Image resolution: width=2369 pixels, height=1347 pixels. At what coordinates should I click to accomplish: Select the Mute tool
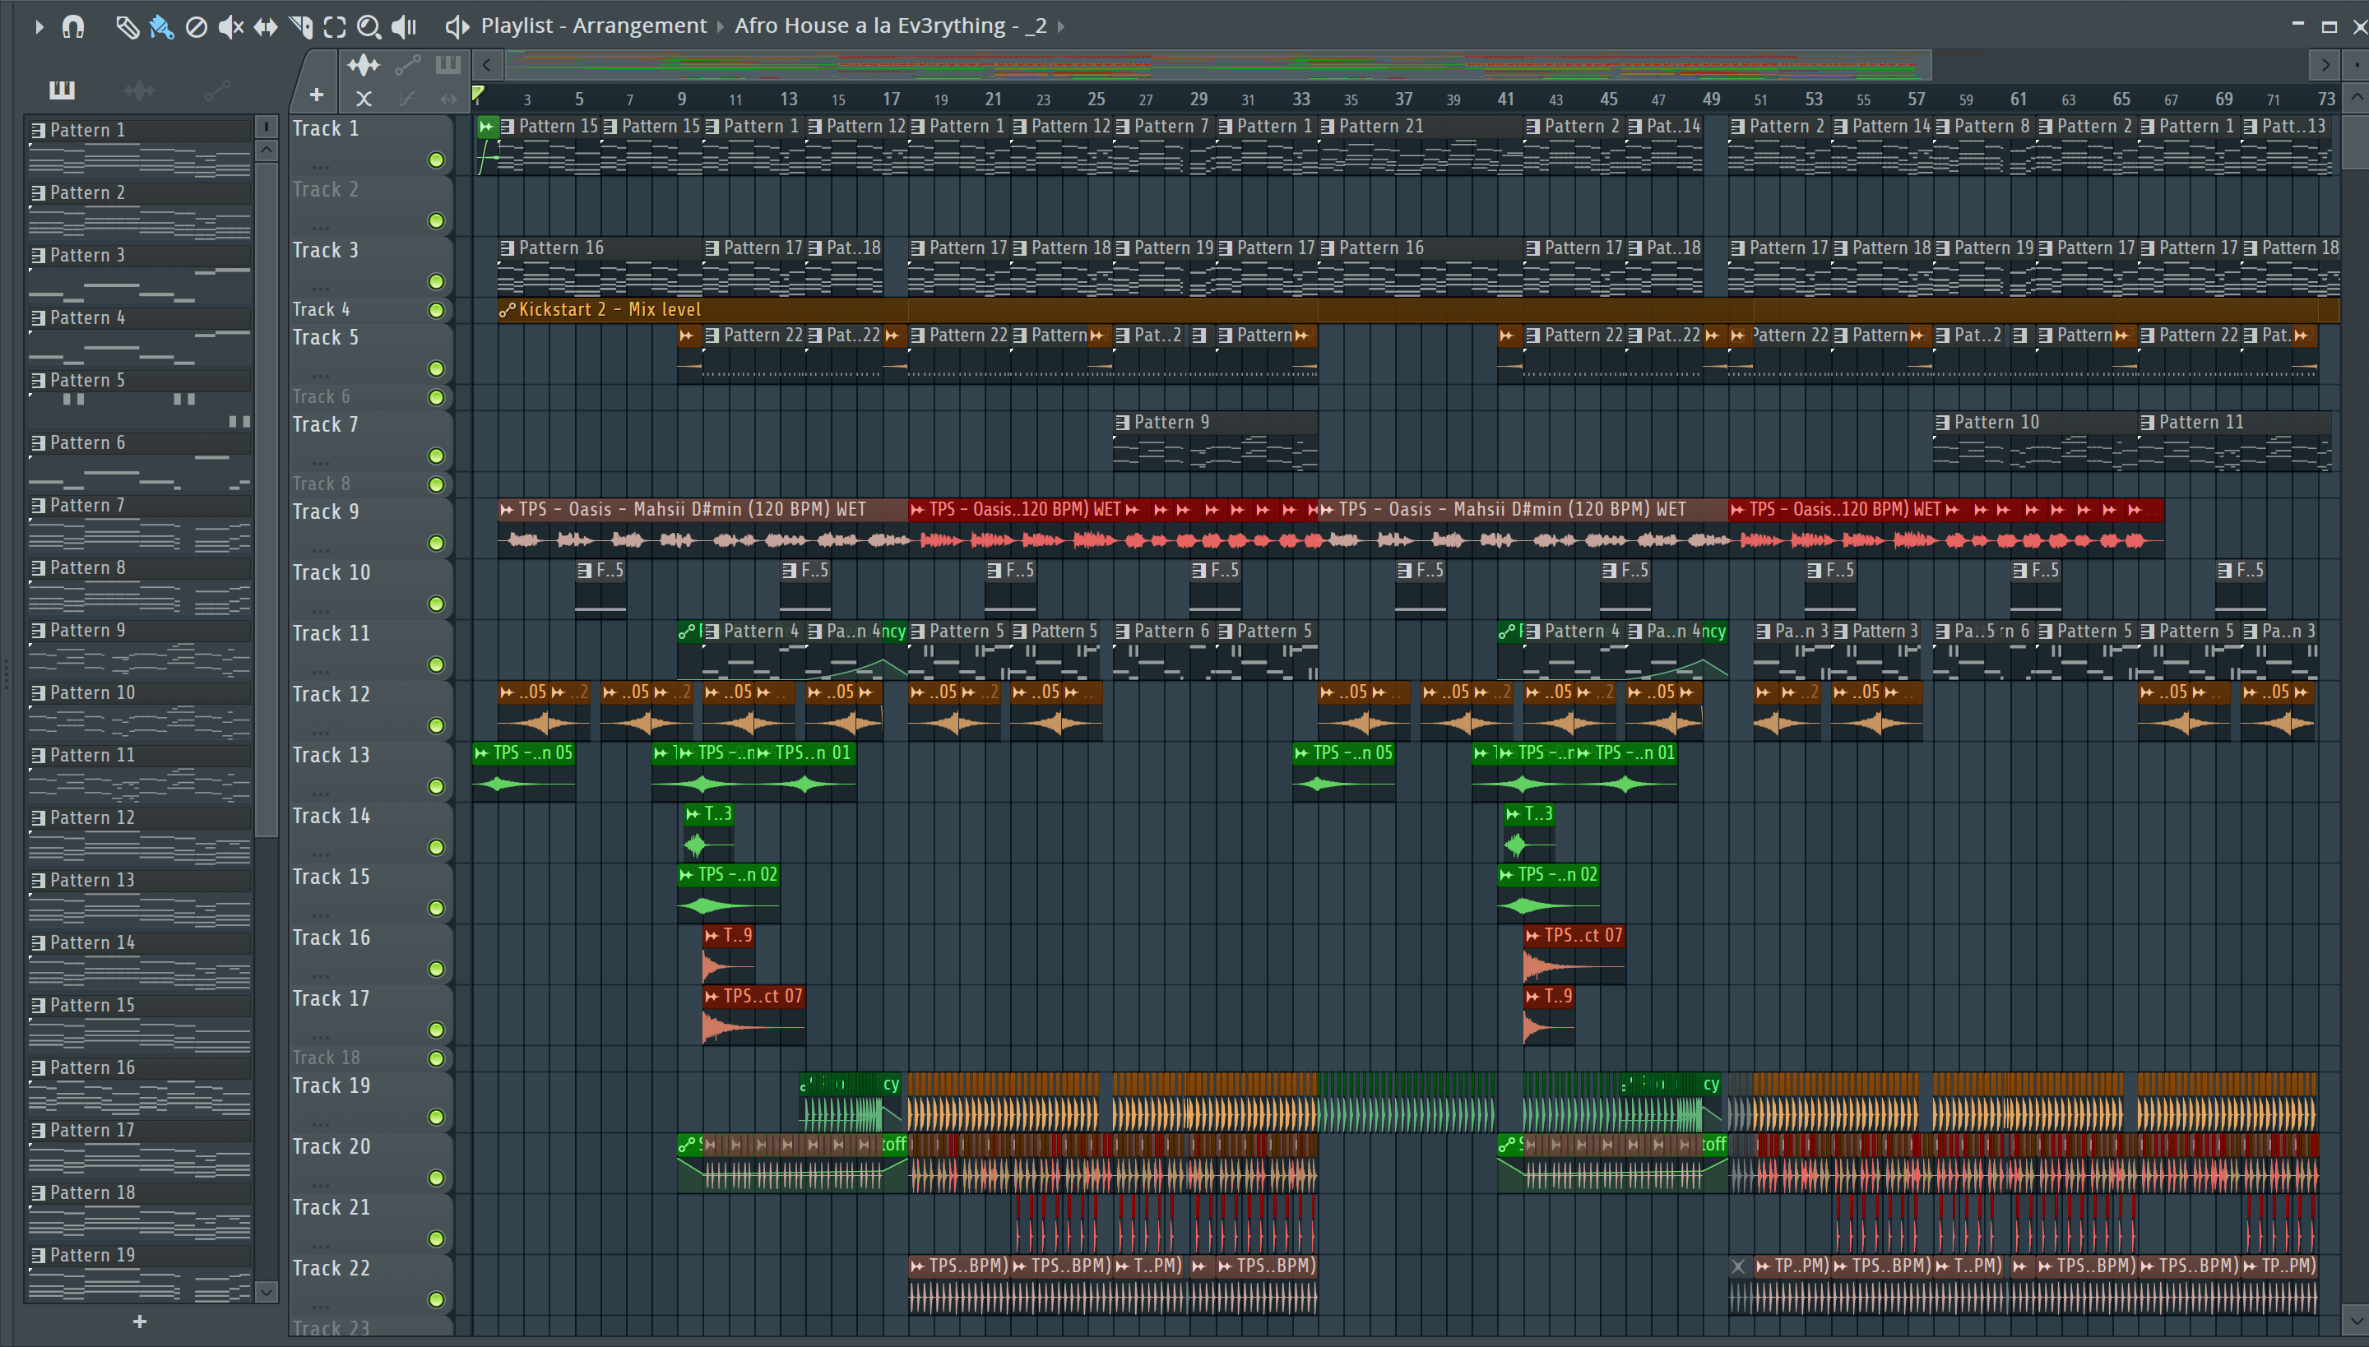[230, 27]
